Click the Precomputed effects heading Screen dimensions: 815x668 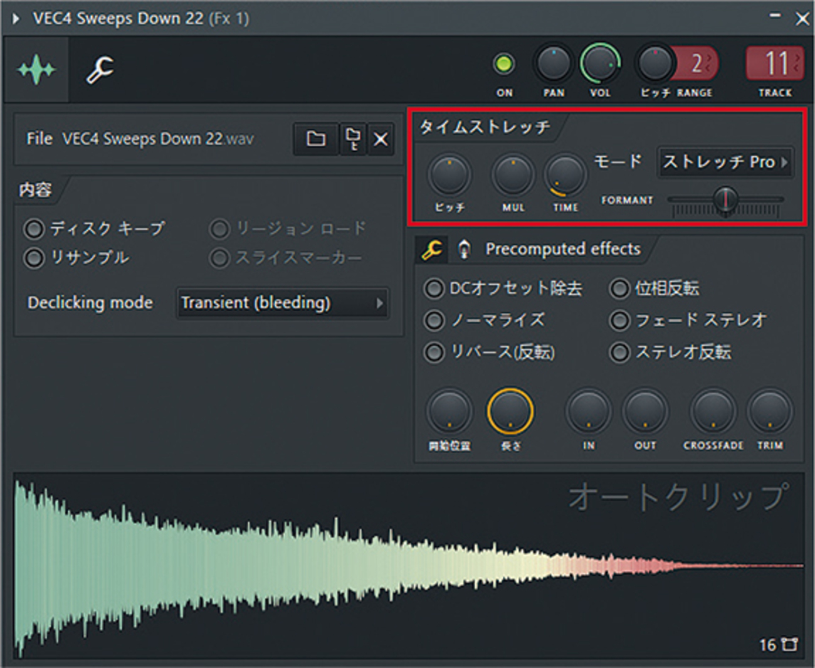[563, 250]
